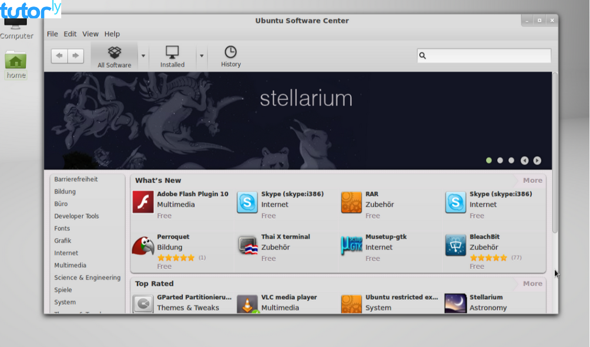
Task: Open the Büro category
Action: click(x=61, y=204)
